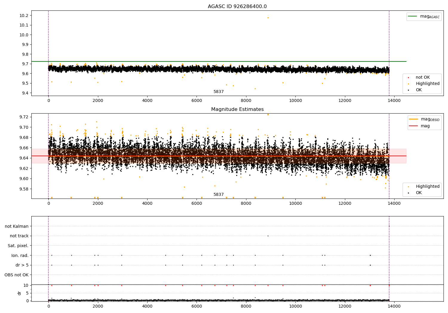Click the "not Kalman" row label
The image size is (448, 313).
coord(17,226)
